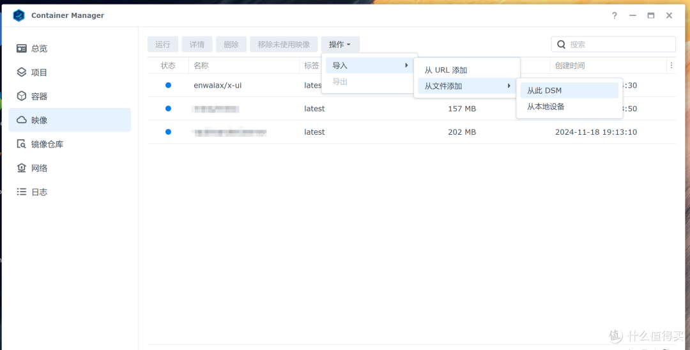This screenshot has width=690, height=350.
Task: Sort by the 创建时间 column header
Action: (609, 66)
